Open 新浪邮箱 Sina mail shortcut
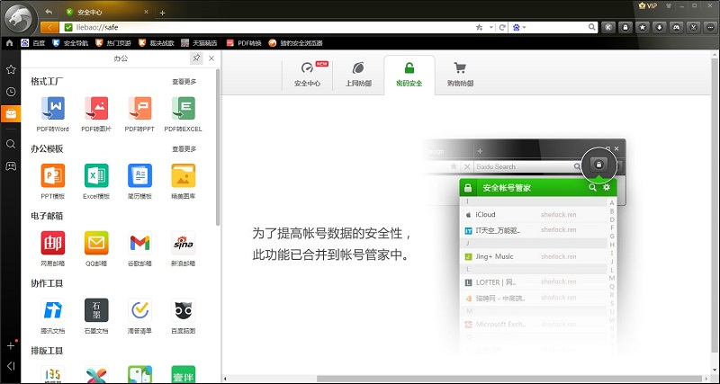The image size is (720, 384). (184, 248)
